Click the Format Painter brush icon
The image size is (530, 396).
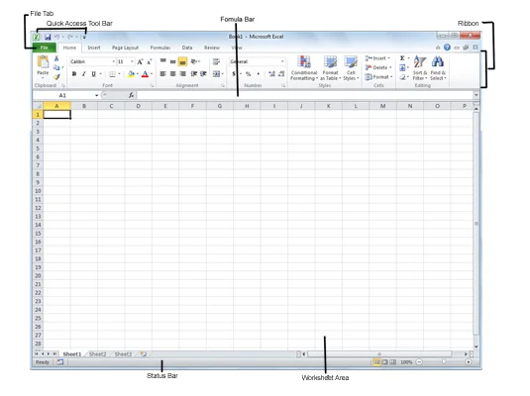coord(56,77)
